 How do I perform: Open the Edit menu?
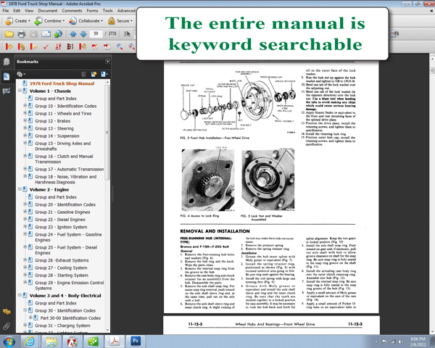click(x=17, y=11)
